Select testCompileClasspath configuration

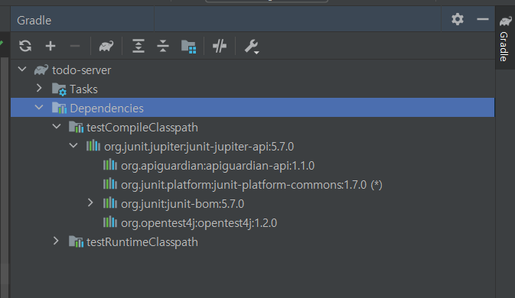tap(142, 128)
